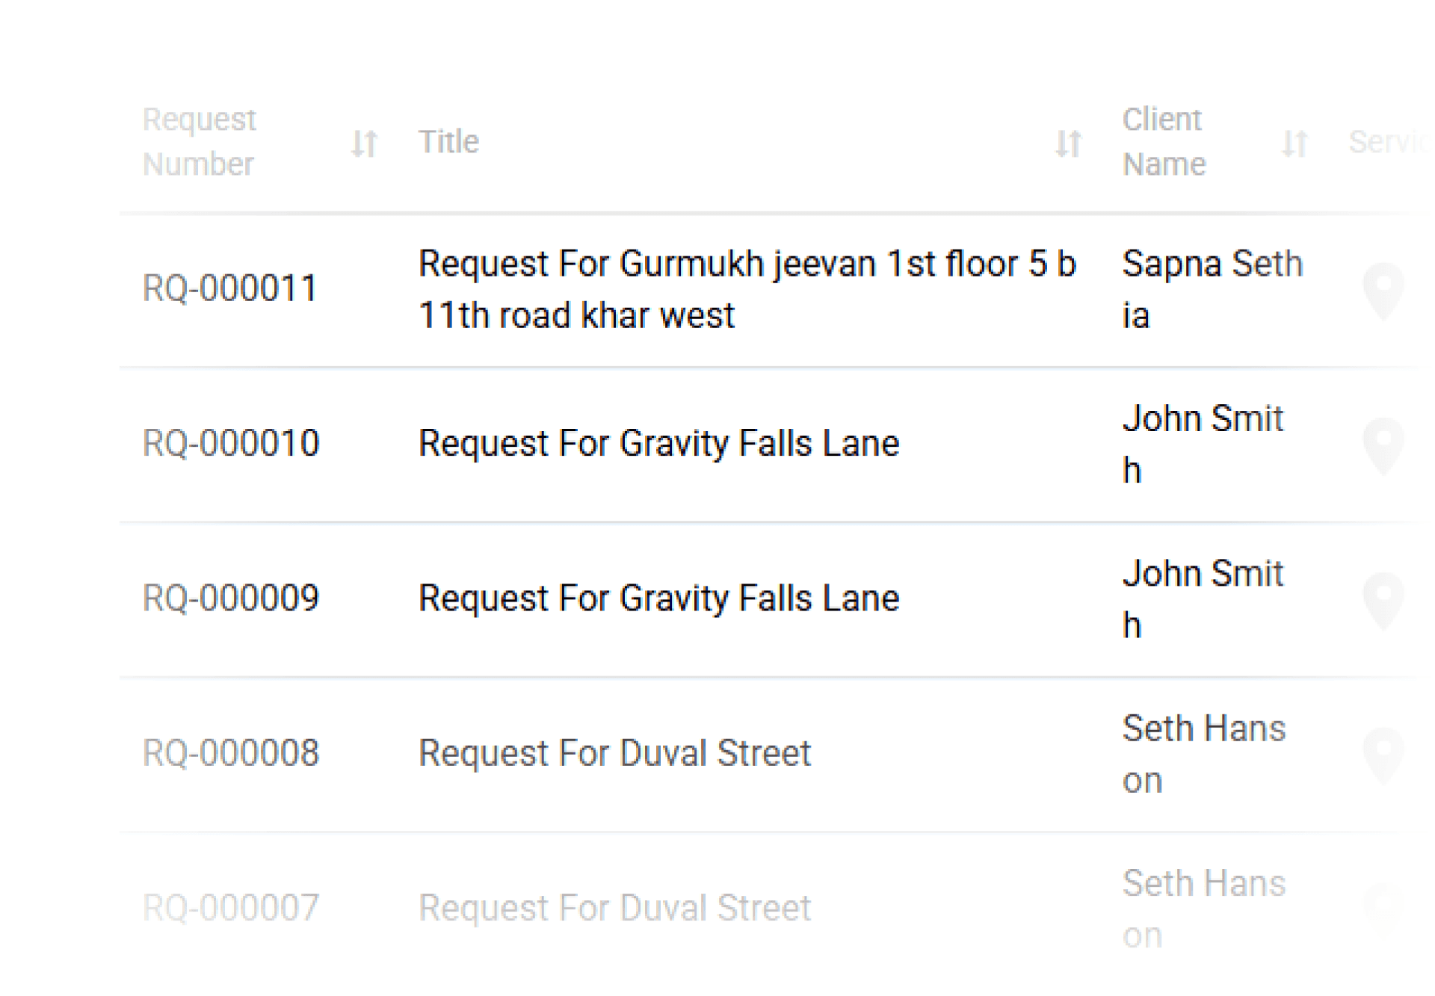This screenshot has width=1435, height=996.
Task: Open request RQ-000010
Action: (230, 443)
